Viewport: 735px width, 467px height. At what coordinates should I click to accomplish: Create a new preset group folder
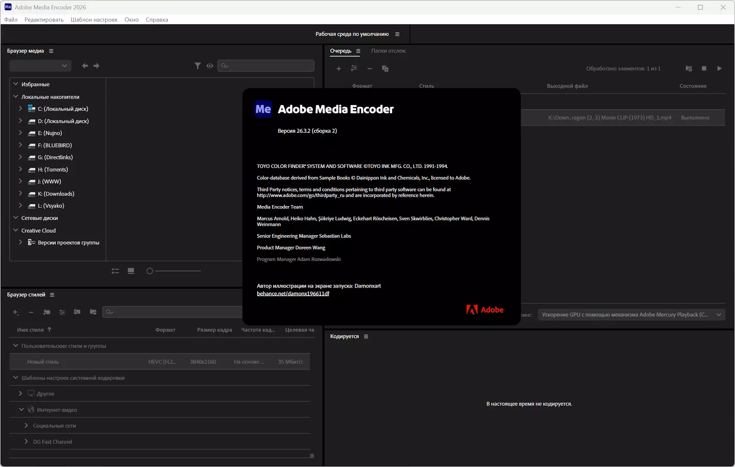pyautogui.click(x=47, y=312)
